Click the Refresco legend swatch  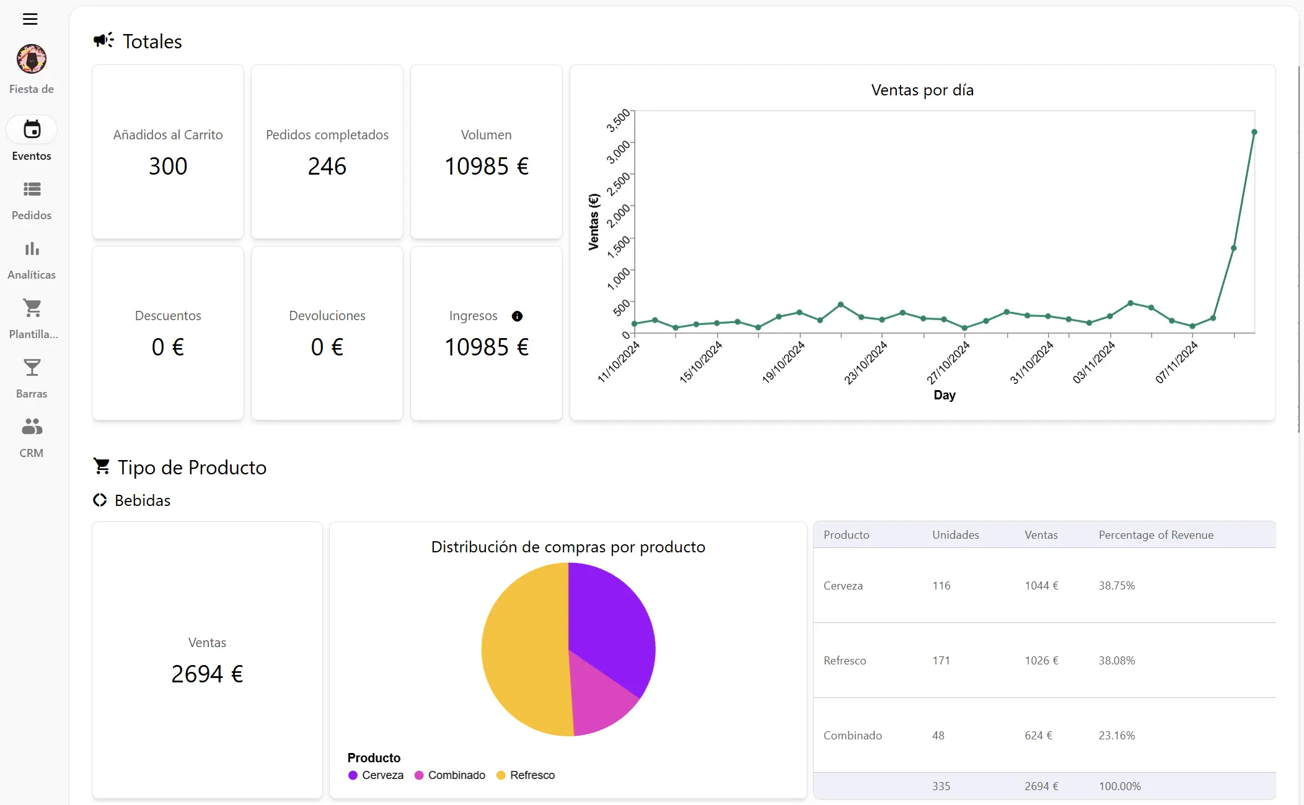pos(501,775)
